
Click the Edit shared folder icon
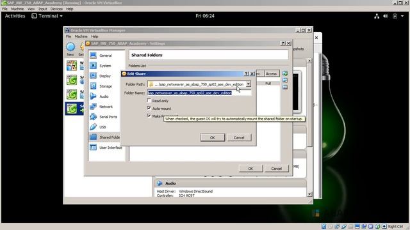(285, 80)
